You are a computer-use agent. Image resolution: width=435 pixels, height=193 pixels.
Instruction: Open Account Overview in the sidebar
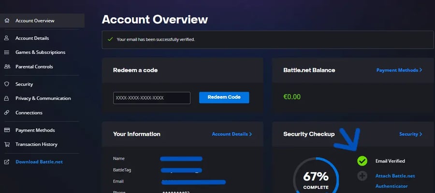click(x=42, y=21)
